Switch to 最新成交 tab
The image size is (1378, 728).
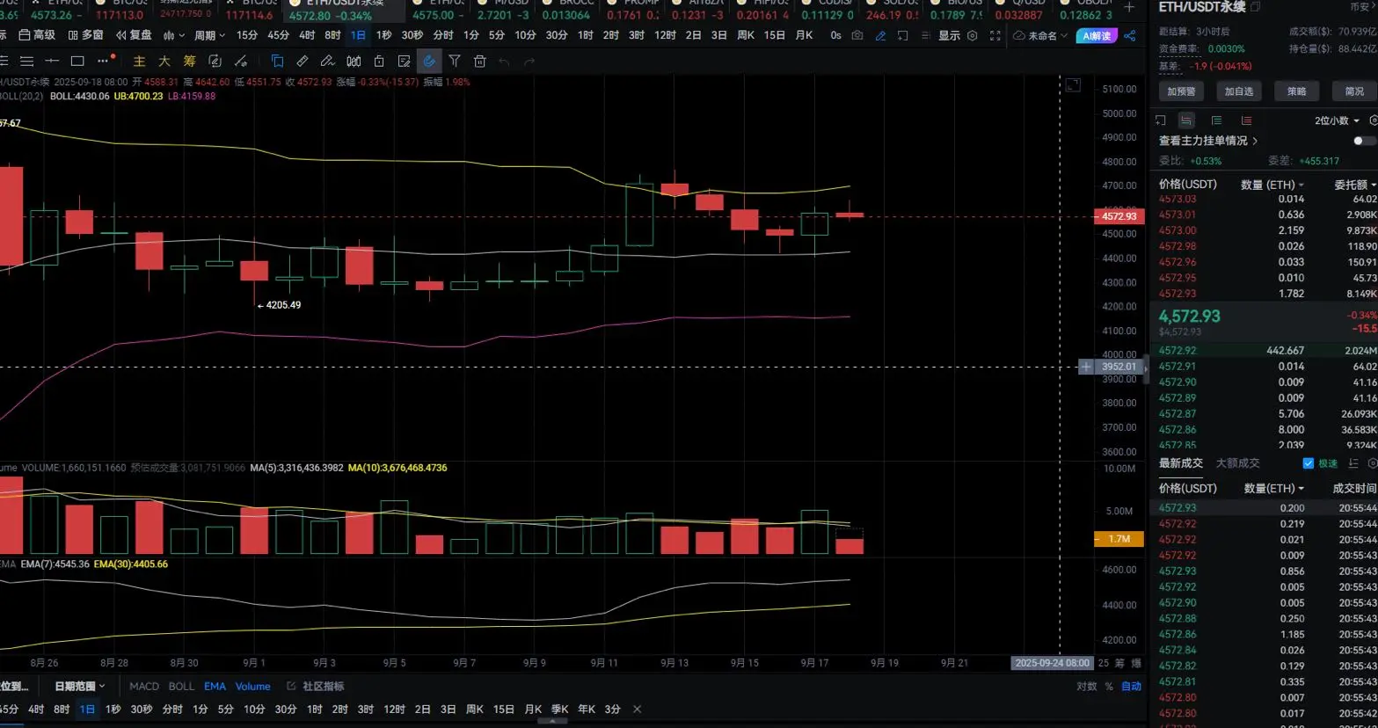pyautogui.click(x=1180, y=463)
